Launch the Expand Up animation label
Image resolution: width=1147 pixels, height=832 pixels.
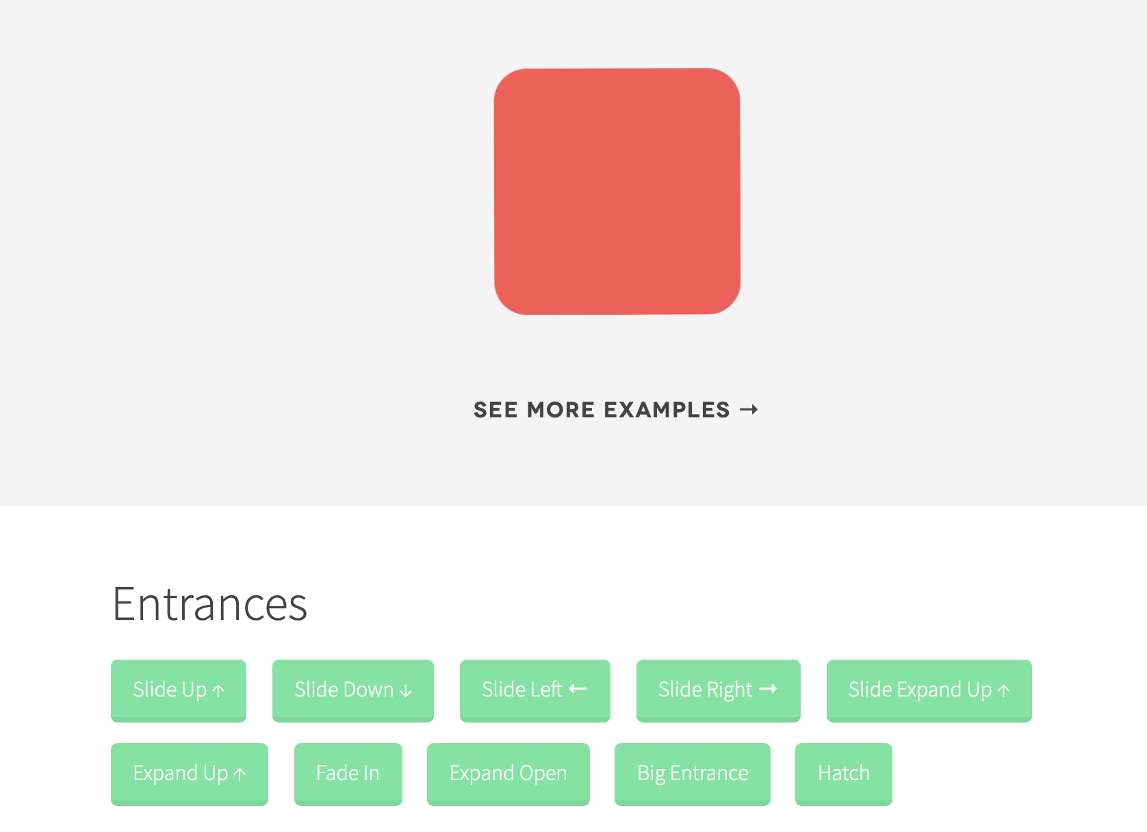click(181, 774)
